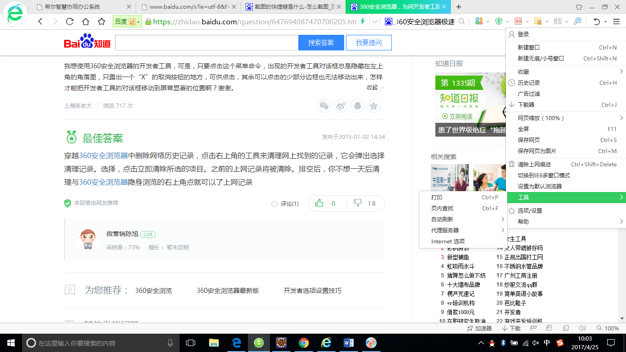Click the undo closed tab arrow icon
This screenshot has width=626, height=352.
(x=597, y=22)
